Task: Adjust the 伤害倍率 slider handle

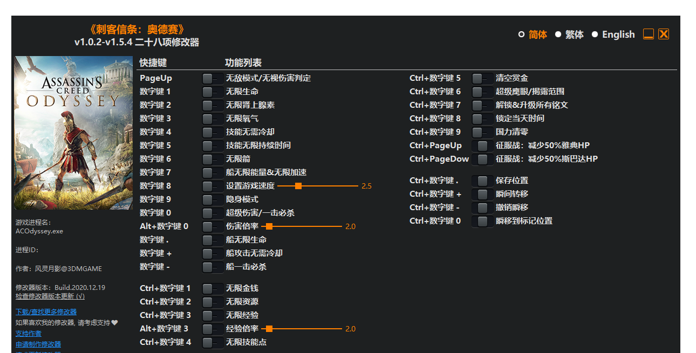Action: point(269,226)
